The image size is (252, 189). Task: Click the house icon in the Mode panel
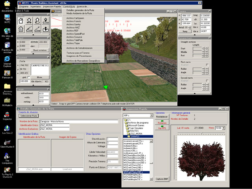[x=21, y=21]
